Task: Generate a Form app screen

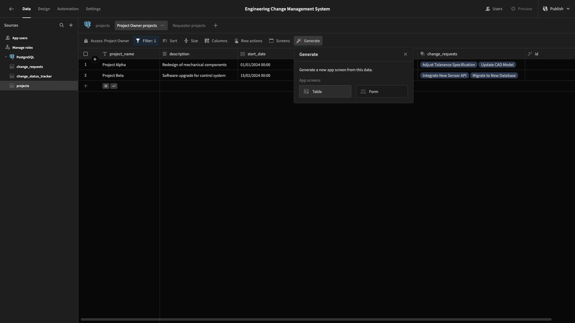Action: (382, 92)
